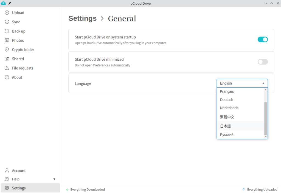Open the Shared folder icon
The width and height of the screenshot is (281, 193).
click(x=7, y=59)
